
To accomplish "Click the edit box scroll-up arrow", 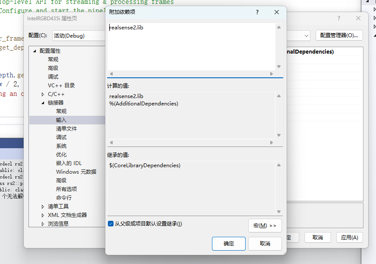I will click(279, 27).
